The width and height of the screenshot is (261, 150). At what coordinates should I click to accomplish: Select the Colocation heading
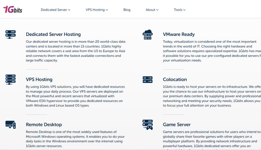pos(175,80)
